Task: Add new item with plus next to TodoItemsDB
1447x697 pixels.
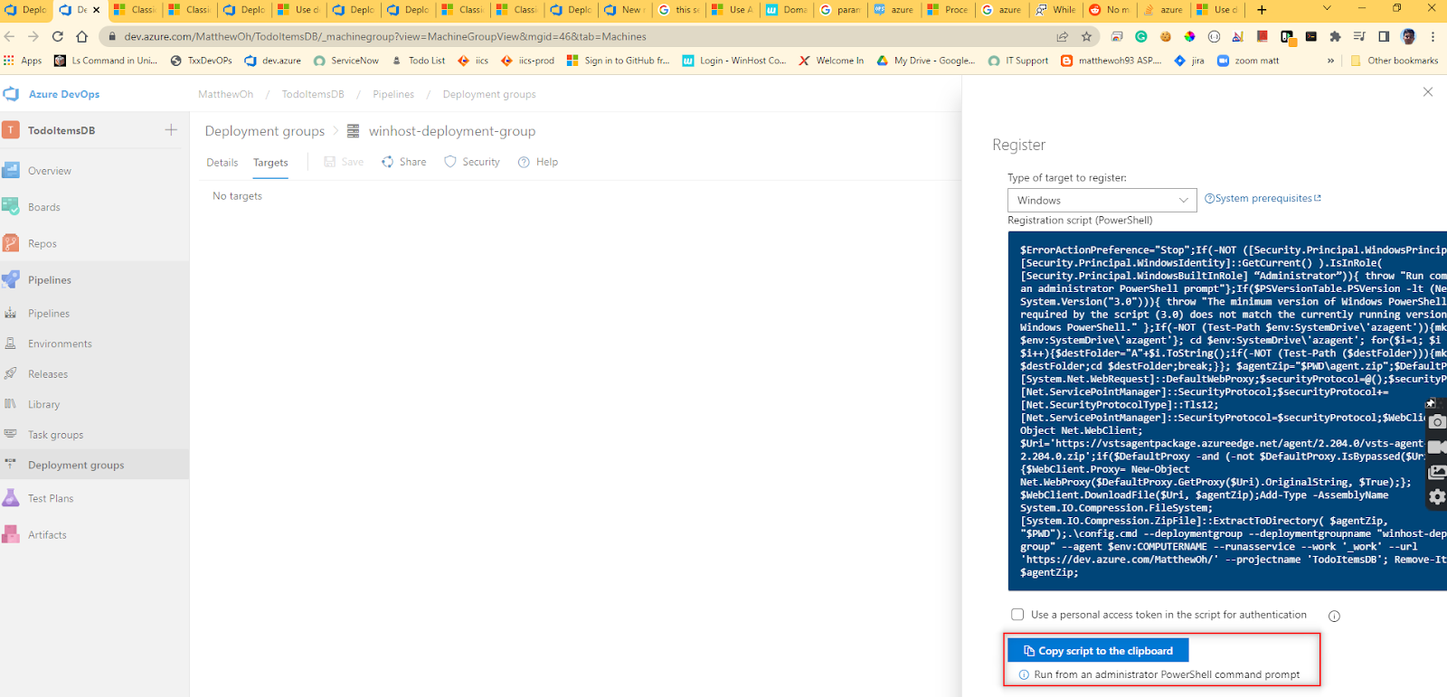Action: pyautogui.click(x=171, y=130)
